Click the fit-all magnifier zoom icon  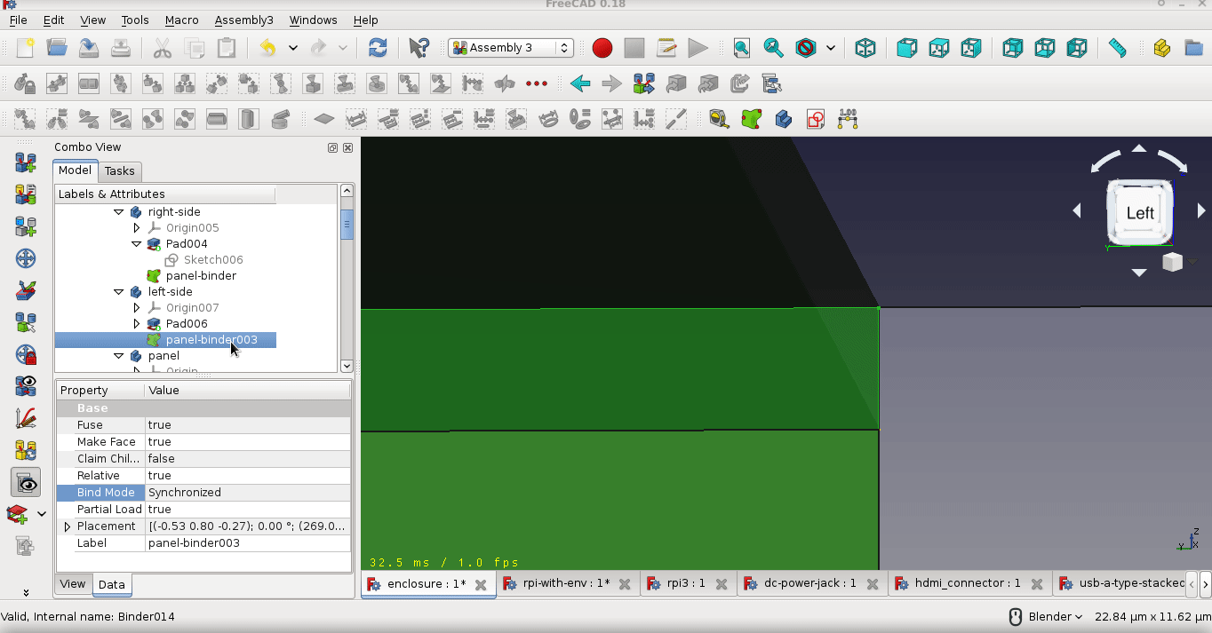pyautogui.click(x=741, y=48)
